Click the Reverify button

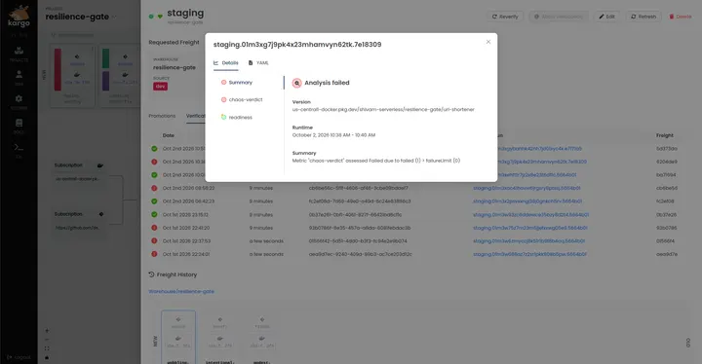pos(505,17)
